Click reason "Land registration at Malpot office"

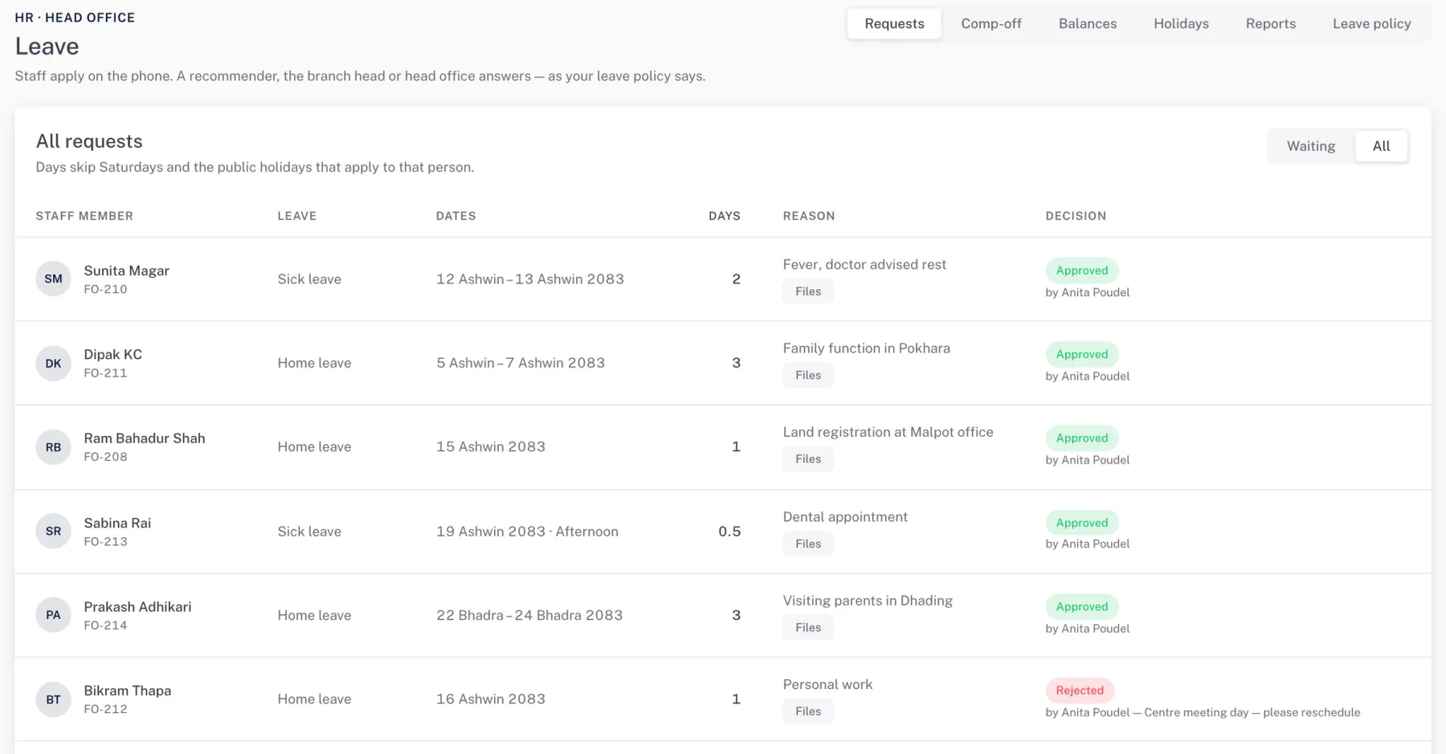pyautogui.click(x=888, y=432)
